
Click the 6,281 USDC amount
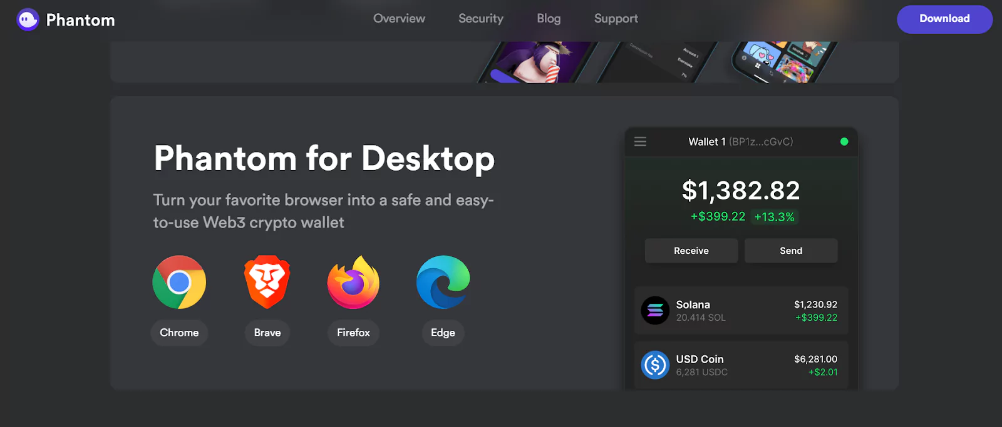[x=701, y=372]
